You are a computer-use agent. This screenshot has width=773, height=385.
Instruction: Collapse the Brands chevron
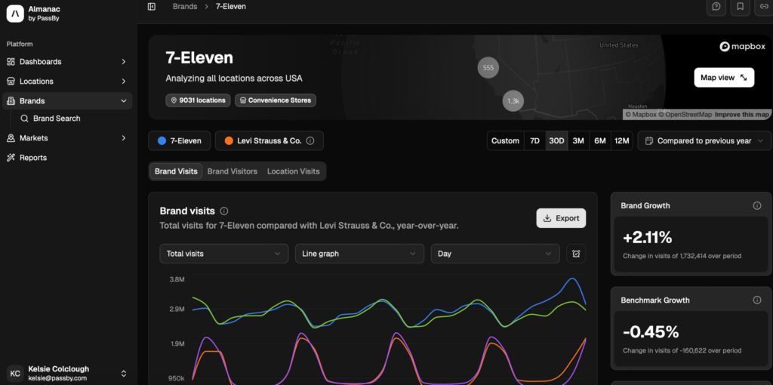pos(123,101)
